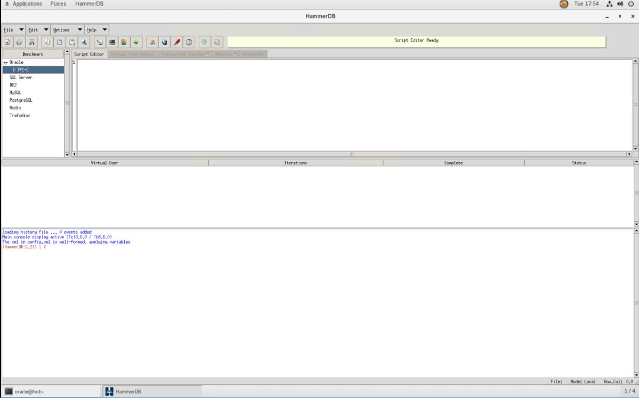Click virtual user table scrollbar down arrow
Screen dimensions: 639x398
pos(637,224)
